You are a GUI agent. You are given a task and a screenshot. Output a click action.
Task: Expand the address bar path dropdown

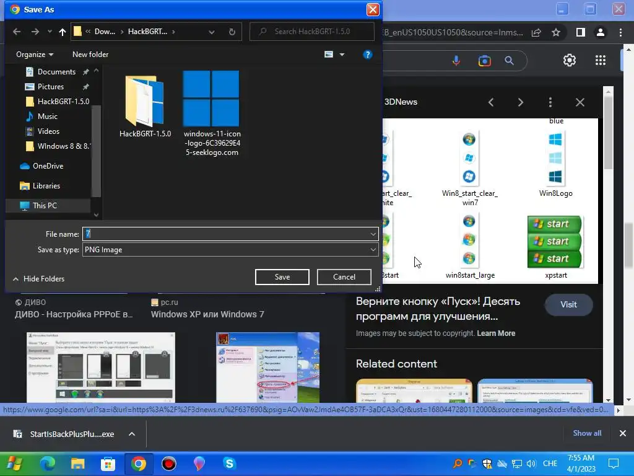tap(212, 32)
